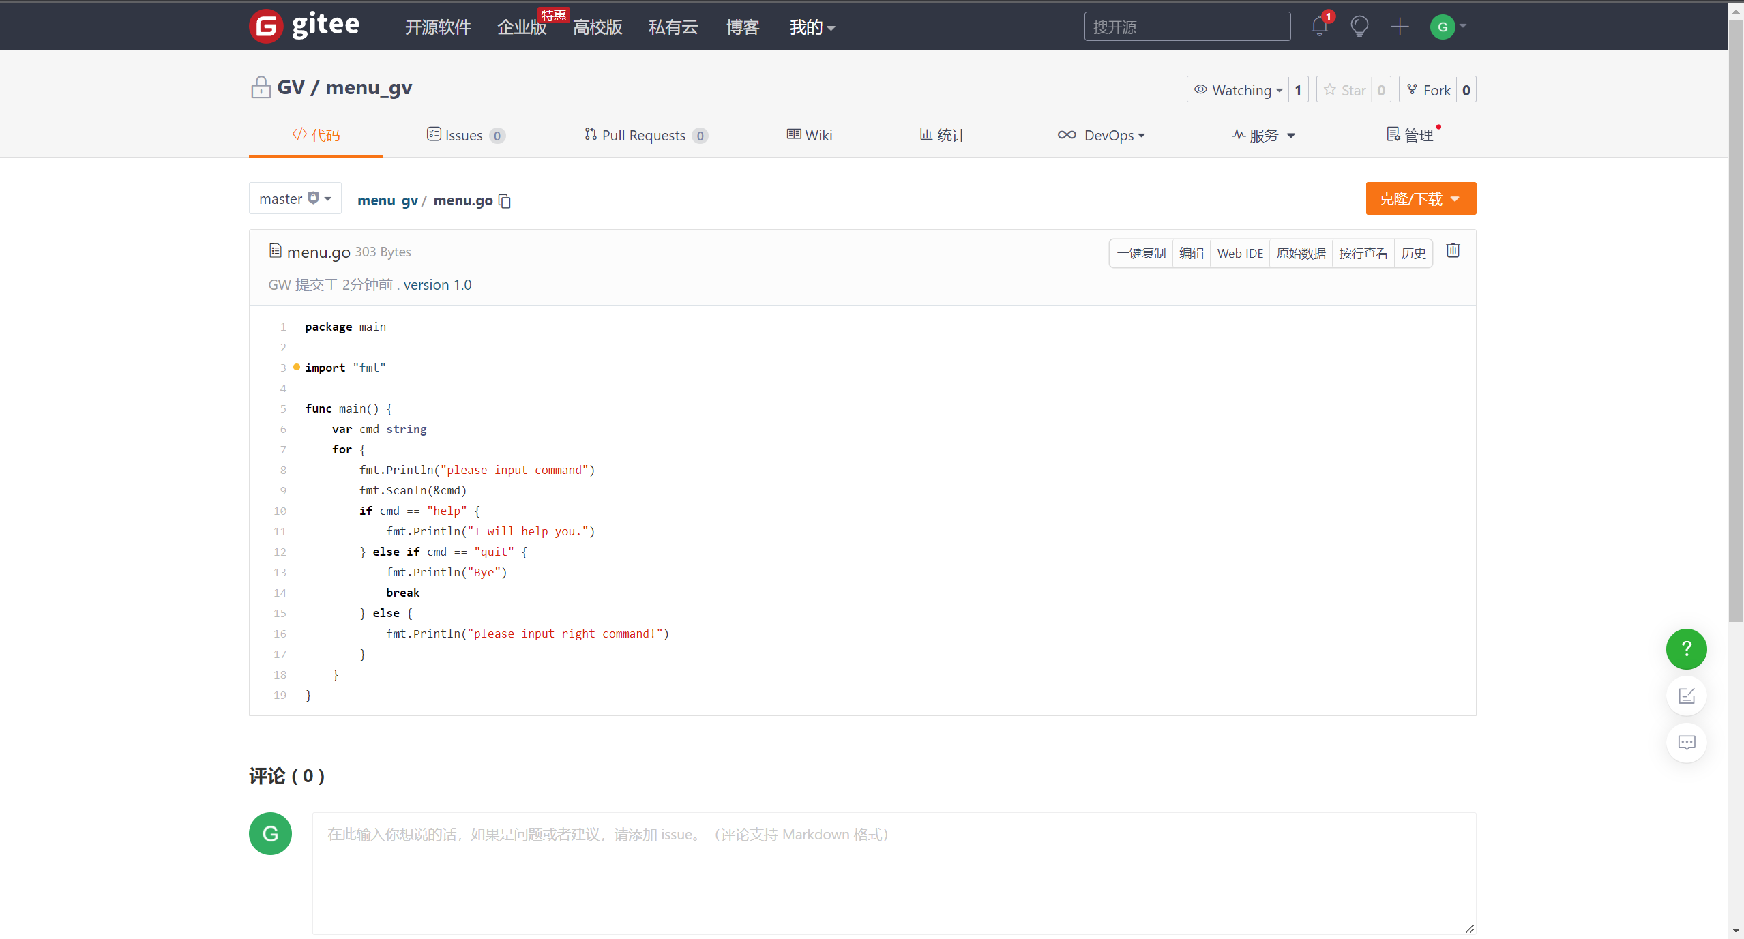
Task: Click the Web IDE button
Action: pyautogui.click(x=1239, y=254)
